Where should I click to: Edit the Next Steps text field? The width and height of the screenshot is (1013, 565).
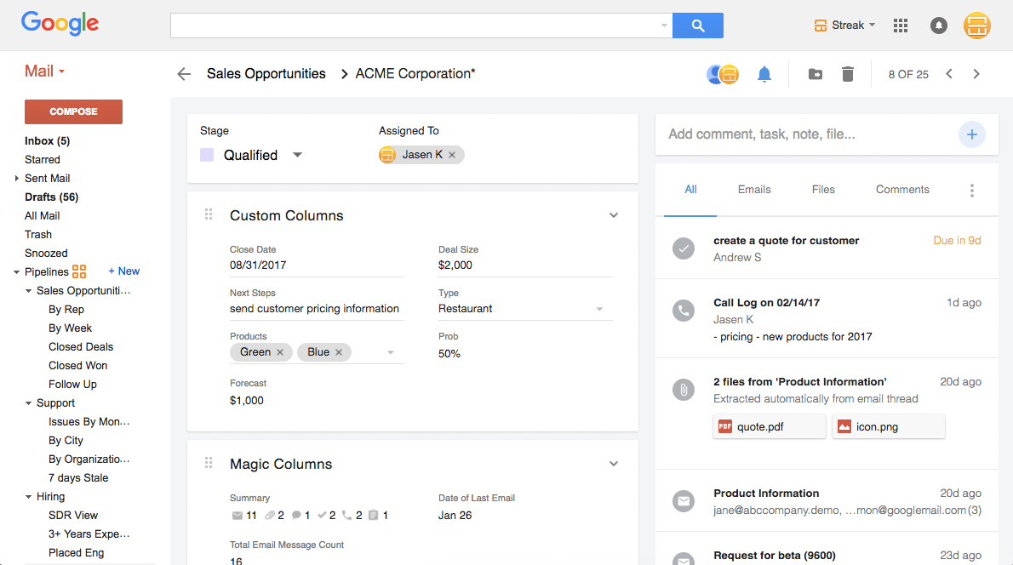click(x=317, y=309)
